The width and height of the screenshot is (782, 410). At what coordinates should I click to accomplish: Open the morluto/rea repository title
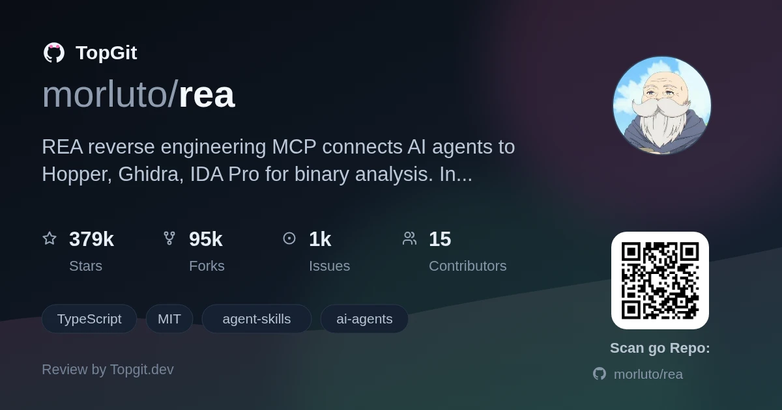pyautogui.click(x=138, y=94)
